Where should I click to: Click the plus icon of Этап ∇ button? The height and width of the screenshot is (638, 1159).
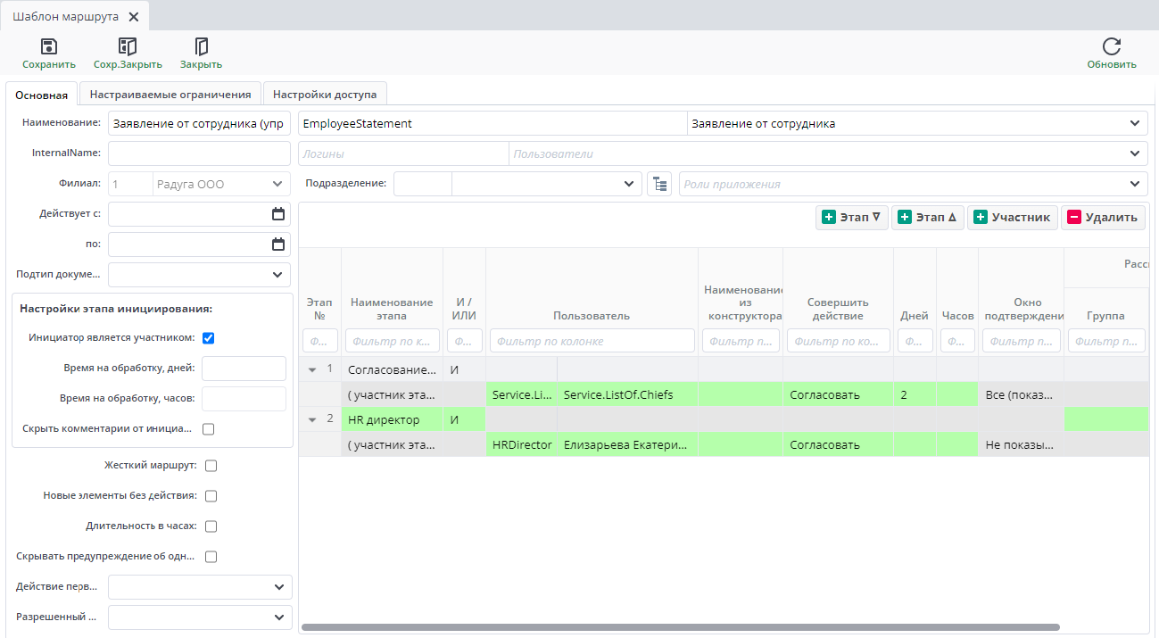(x=829, y=218)
